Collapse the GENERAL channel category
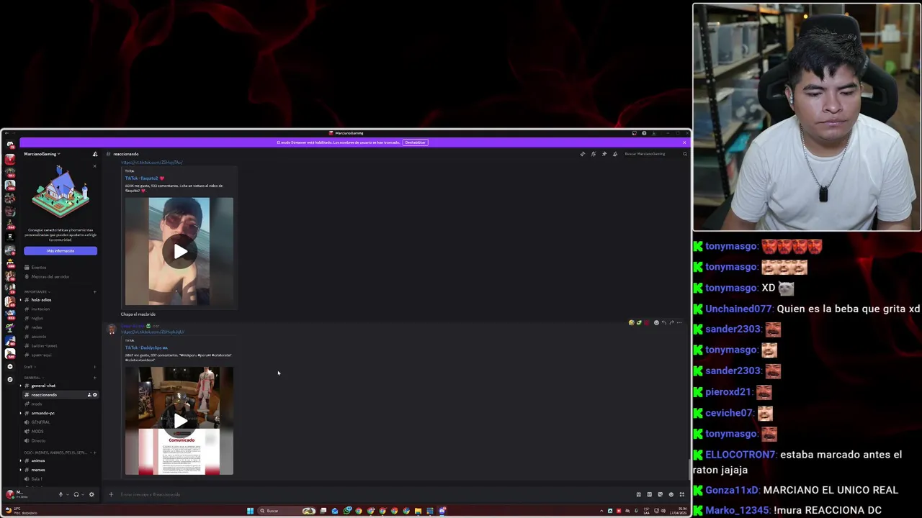 click(32, 378)
